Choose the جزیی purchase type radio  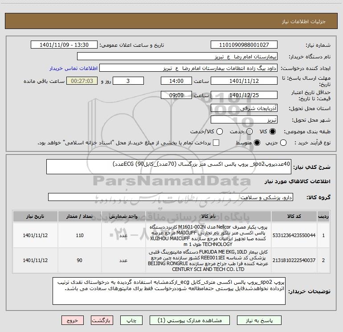(283, 143)
